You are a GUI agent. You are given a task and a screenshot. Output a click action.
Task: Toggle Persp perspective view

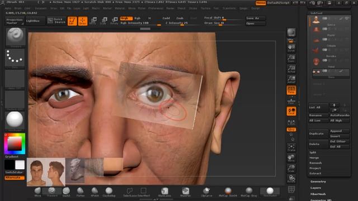point(291,90)
